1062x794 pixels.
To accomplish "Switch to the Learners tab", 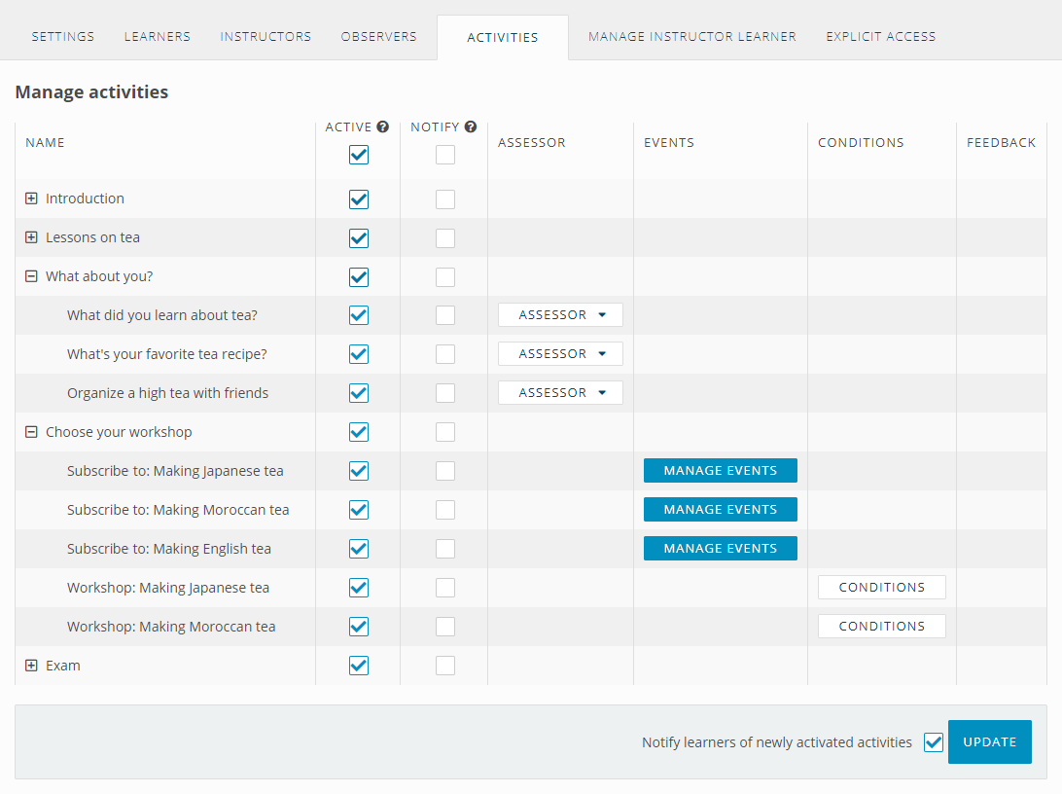I will [158, 37].
